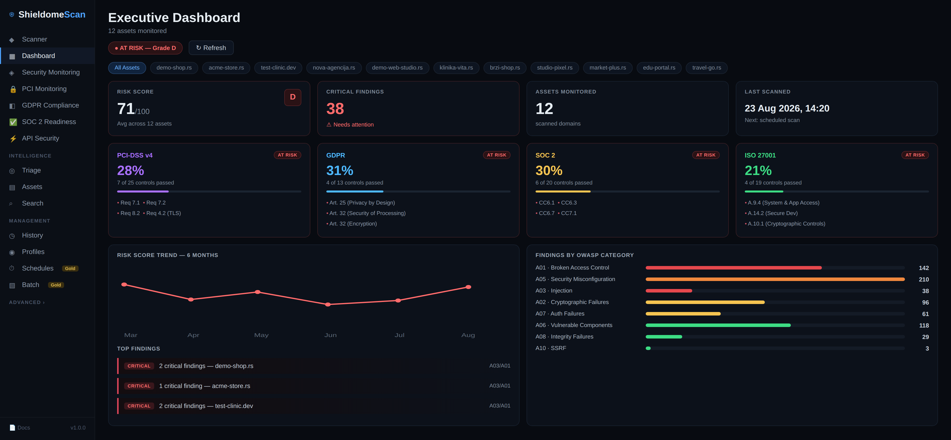Filter by demo-shop.rs asset

pos(174,68)
